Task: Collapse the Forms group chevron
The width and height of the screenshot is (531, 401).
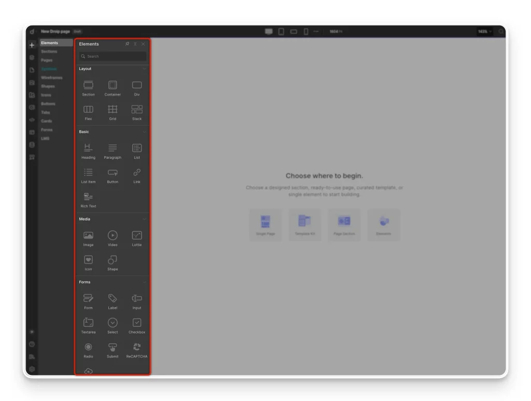Action: click(144, 282)
